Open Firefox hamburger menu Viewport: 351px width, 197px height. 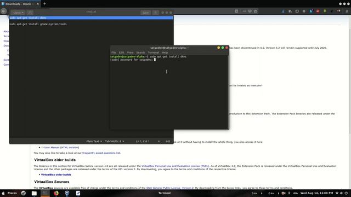[347, 11]
